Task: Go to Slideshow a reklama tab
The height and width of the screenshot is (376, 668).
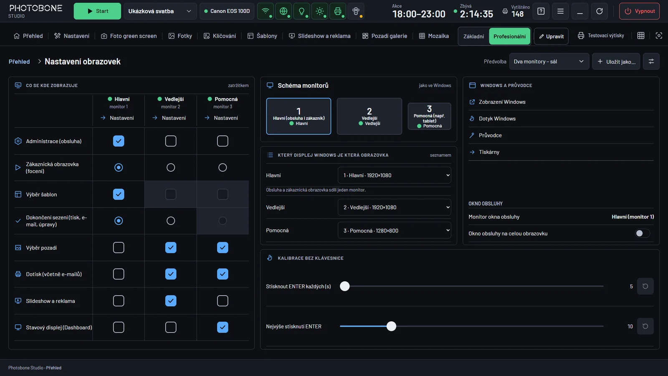Action: coord(320,36)
